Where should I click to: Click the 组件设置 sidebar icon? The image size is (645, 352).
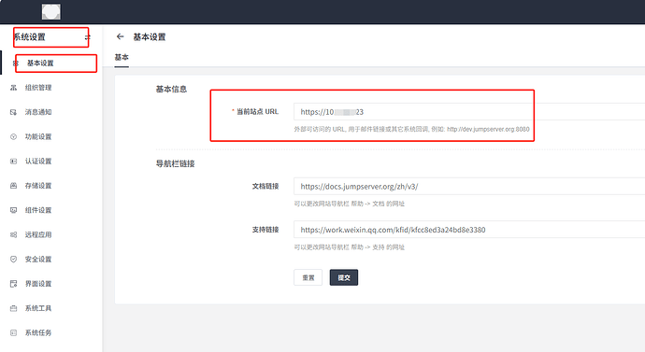[14, 210]
